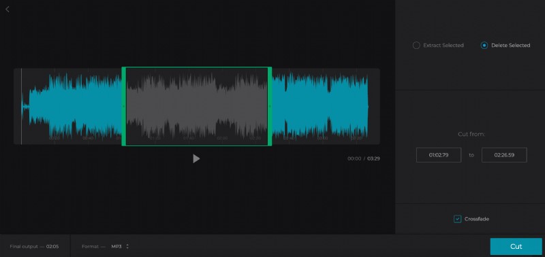Grab the left green selection handle
Viewport: 545px width, 257px height.
123,106
